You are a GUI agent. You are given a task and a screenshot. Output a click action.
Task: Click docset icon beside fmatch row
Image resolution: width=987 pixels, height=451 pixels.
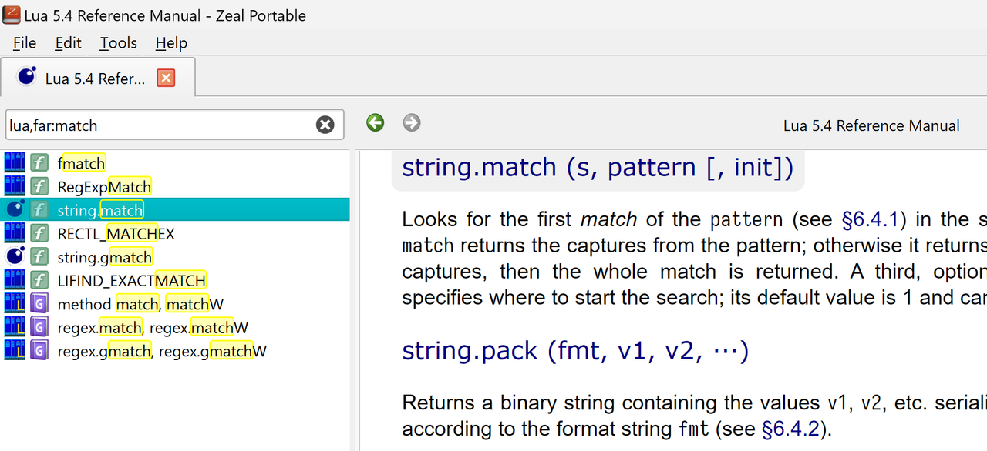point(15,162)
